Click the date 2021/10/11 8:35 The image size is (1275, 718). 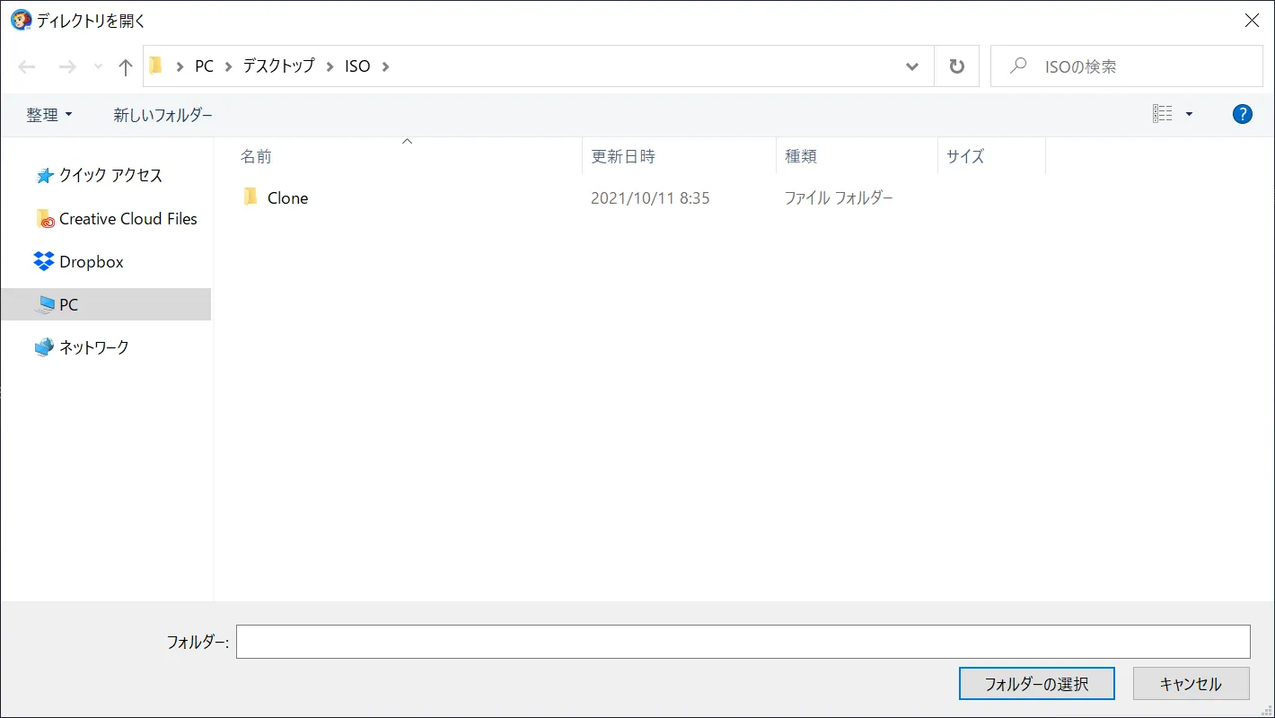click(650, 198)
